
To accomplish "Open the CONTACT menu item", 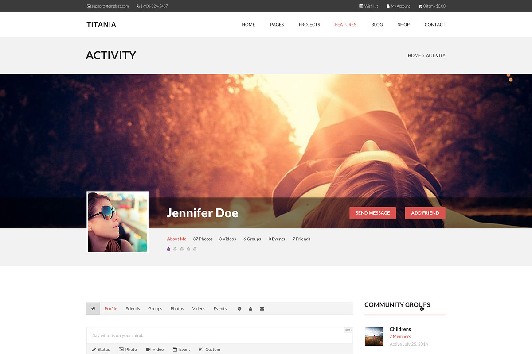I will 434,25.
